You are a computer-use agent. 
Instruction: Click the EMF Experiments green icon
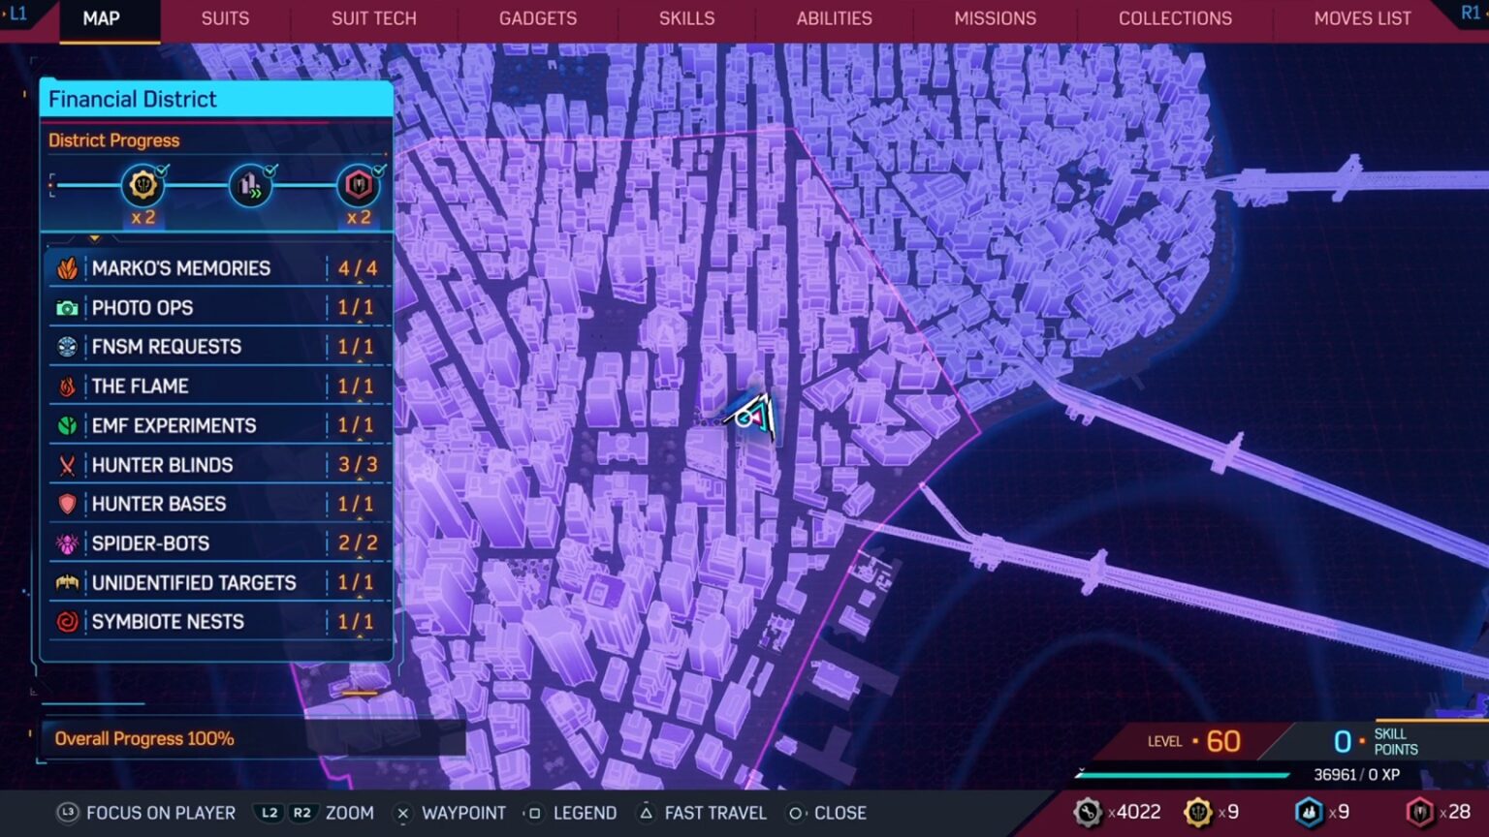point(67,425)
